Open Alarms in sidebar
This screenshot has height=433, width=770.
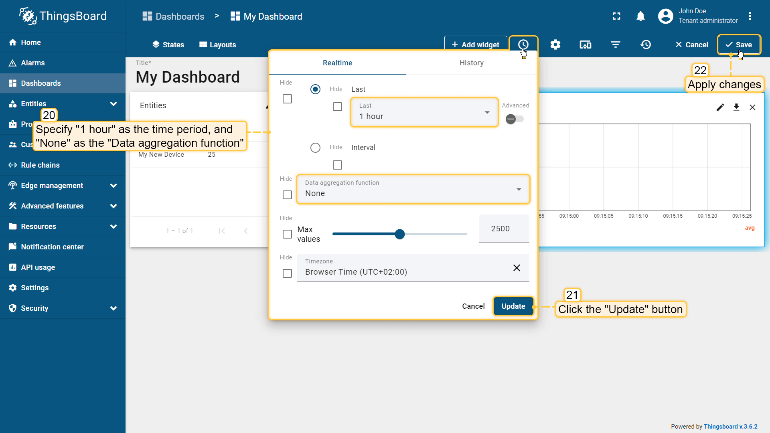click(x=63, y=63)
